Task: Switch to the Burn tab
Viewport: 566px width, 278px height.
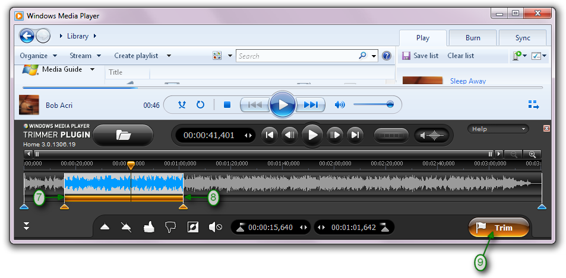Action: [473, 38]
